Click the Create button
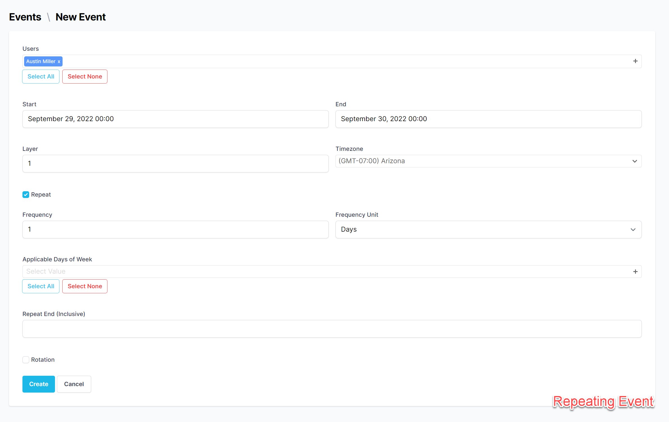 tap(39, 384)
